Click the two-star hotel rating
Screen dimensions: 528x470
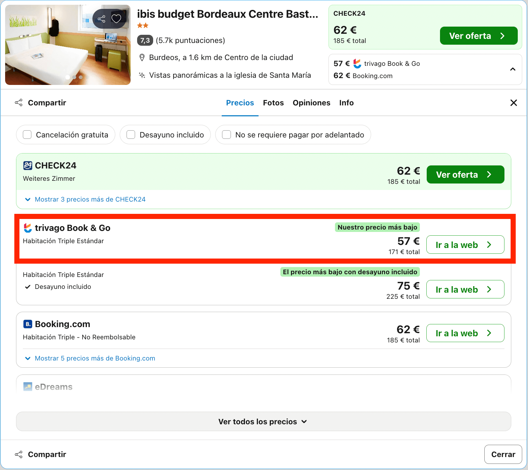(143, 26)
